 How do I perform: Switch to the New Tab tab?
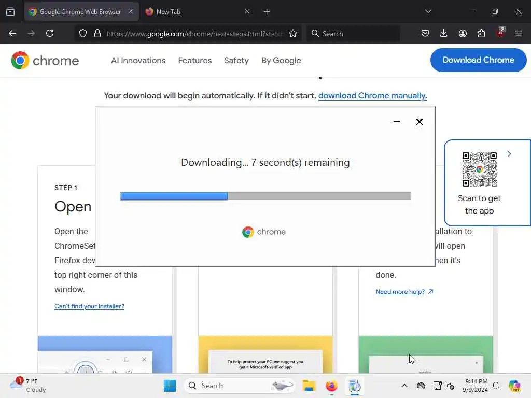coord(198,11)
